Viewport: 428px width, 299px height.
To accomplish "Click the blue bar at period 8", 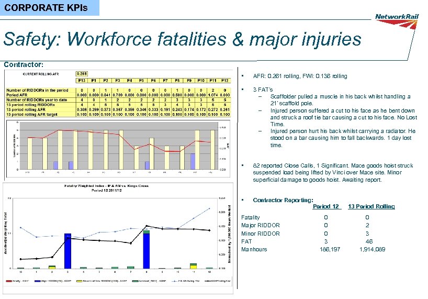I will coord(147,251).
